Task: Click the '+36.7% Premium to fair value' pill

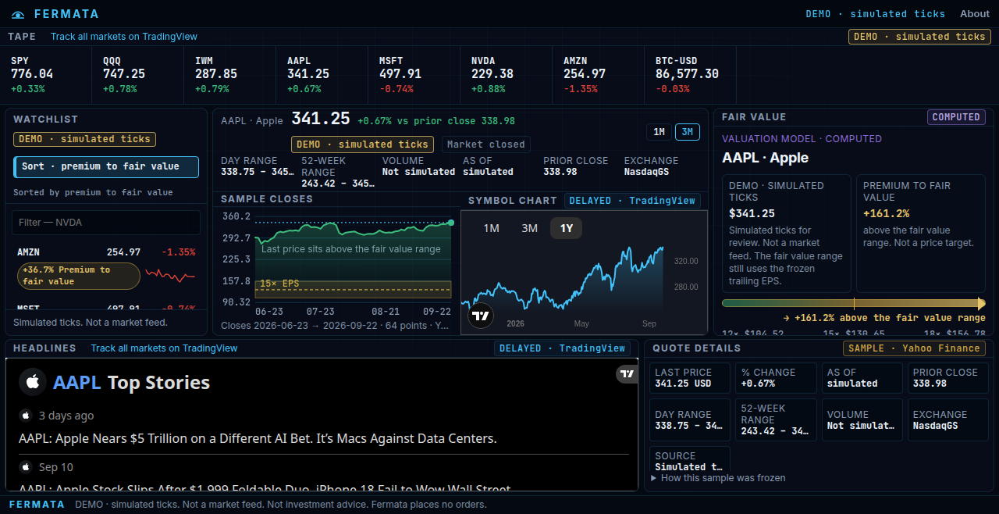Action: tap(79, 276)
